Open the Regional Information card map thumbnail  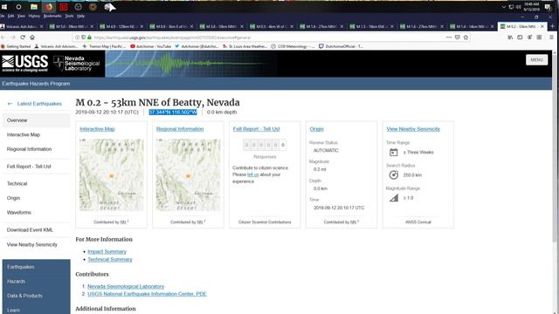[x=189, y=174]
